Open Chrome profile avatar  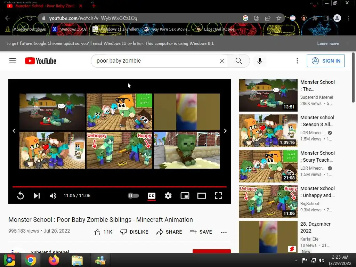337,18
